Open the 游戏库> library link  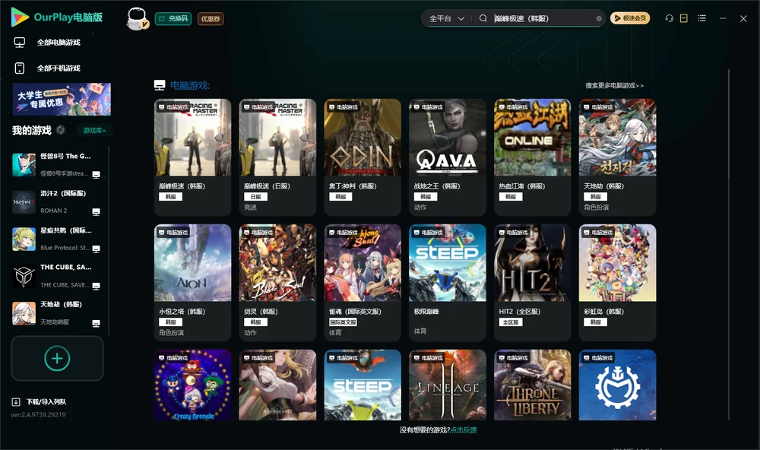point(94,131)
